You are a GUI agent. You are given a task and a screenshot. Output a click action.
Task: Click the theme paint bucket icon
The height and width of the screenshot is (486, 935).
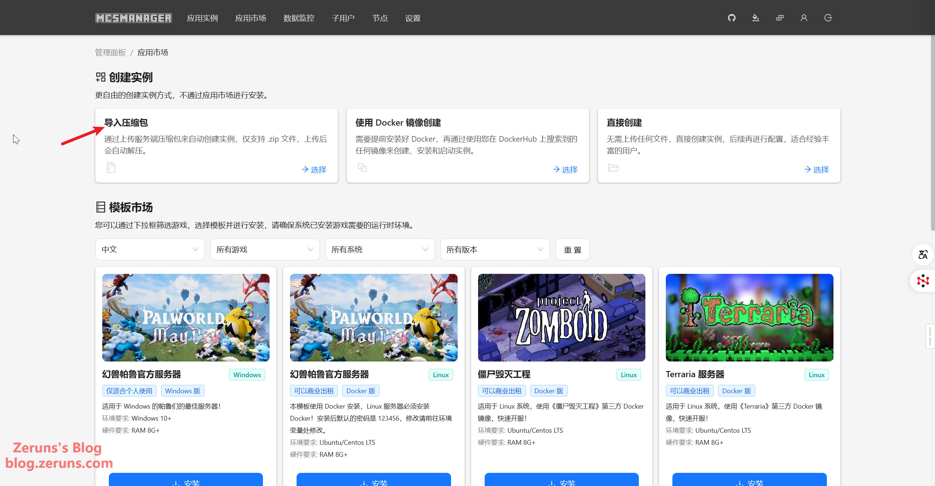click(x=756, y=18)
